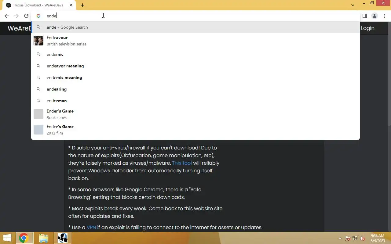Screen dimensions: 391x244
Task: Reload the current page
Action: [26, 16]
